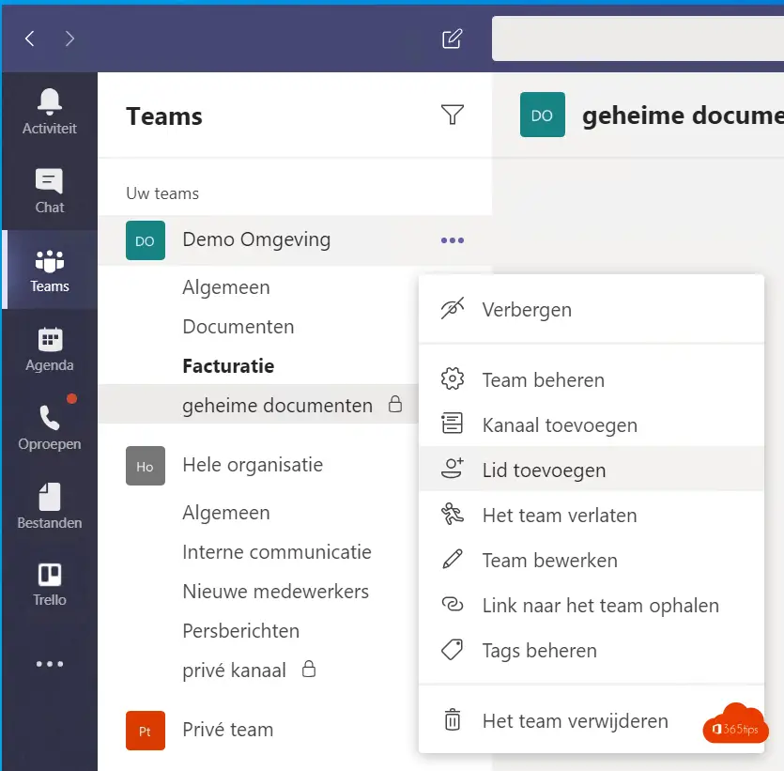The width and height of the screenshot is (784, 771).
Task: Open Bestanden in the sidebar
Action: pyautogui.click(x=50, y=506)
